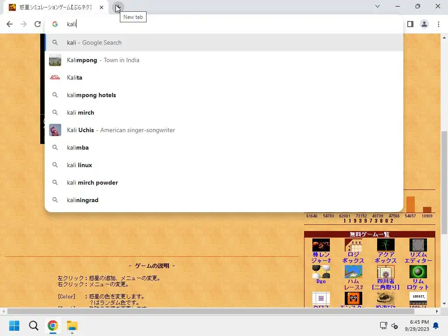Click the 四川省[二角取り] text link
This screenshot has height=336, width=448.
[386, 284]
